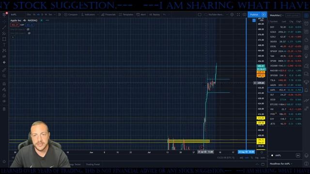Viewport: 310px width, 174px height.
Task: Select the icons/favorites drawing tool
Action: (x=4, y=62)
